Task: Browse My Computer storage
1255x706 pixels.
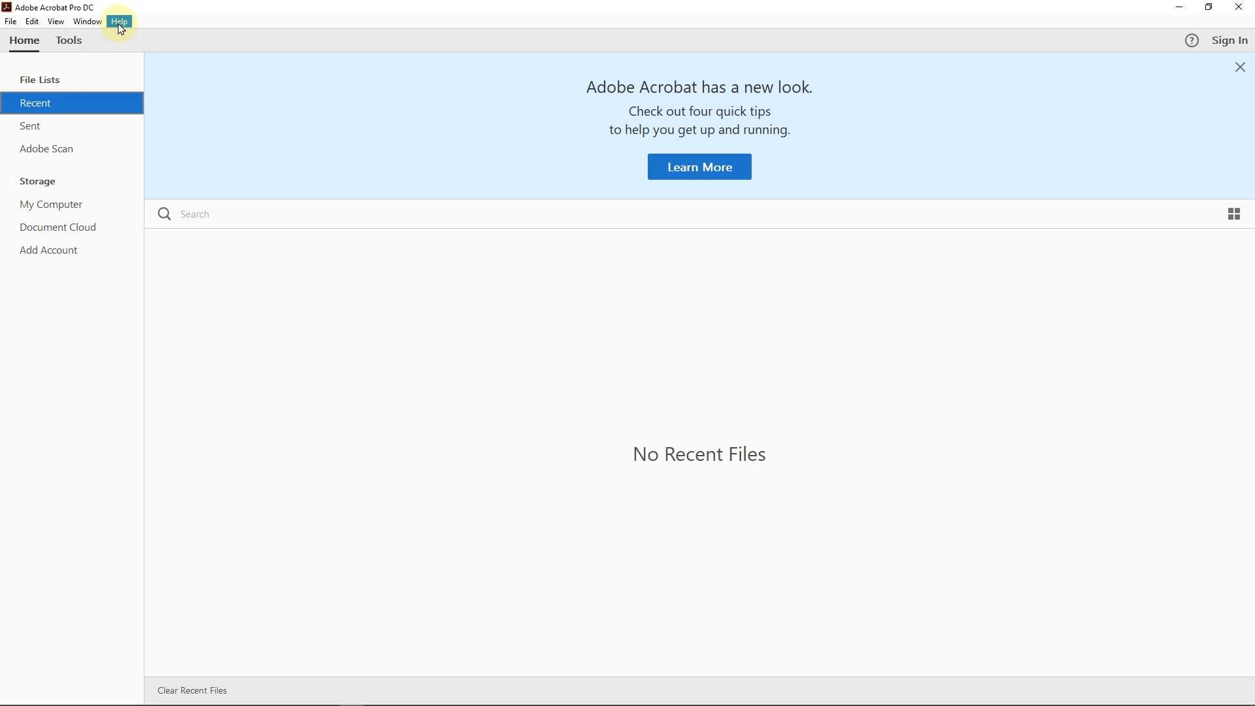Action: pyautogui.click(x=52, y=206)
